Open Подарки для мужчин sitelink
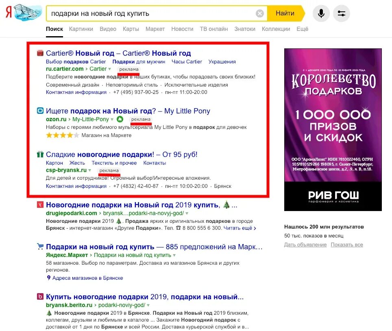392x331 pixels. [139, 61]
